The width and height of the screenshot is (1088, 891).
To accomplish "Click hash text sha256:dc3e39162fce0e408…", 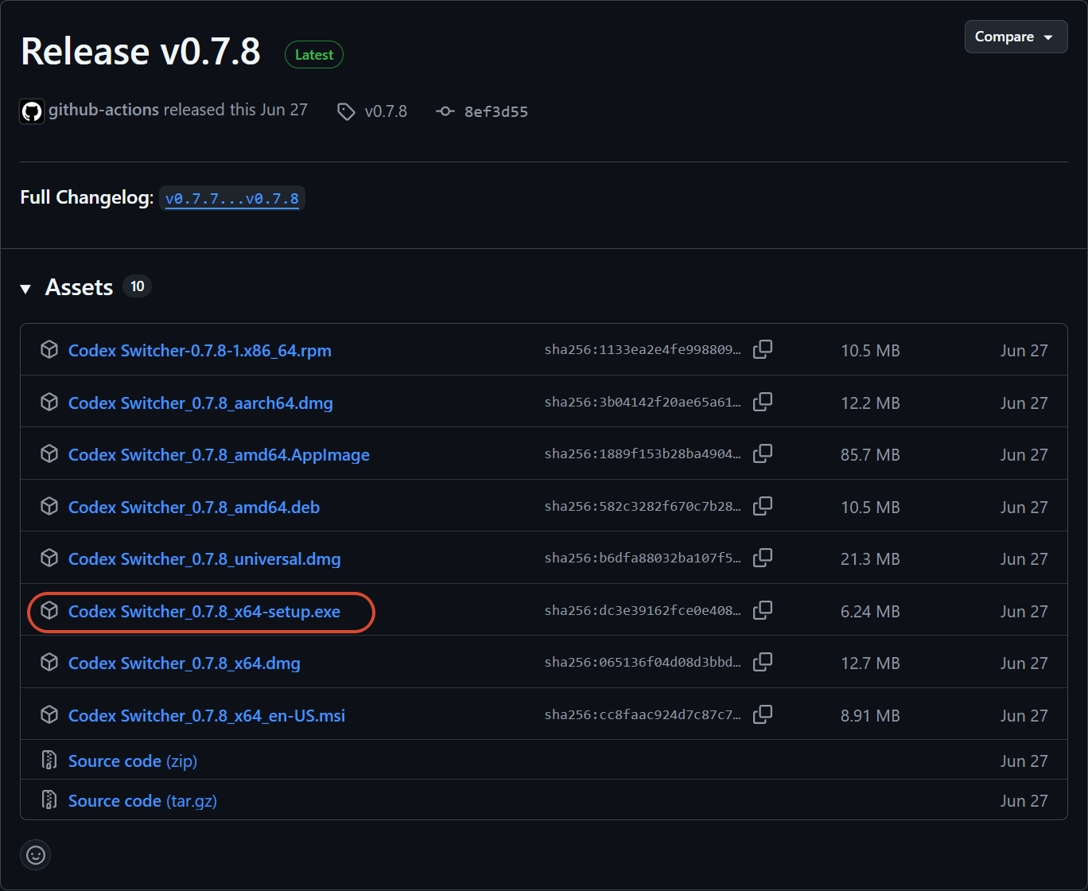I will [x=643, y=612].
